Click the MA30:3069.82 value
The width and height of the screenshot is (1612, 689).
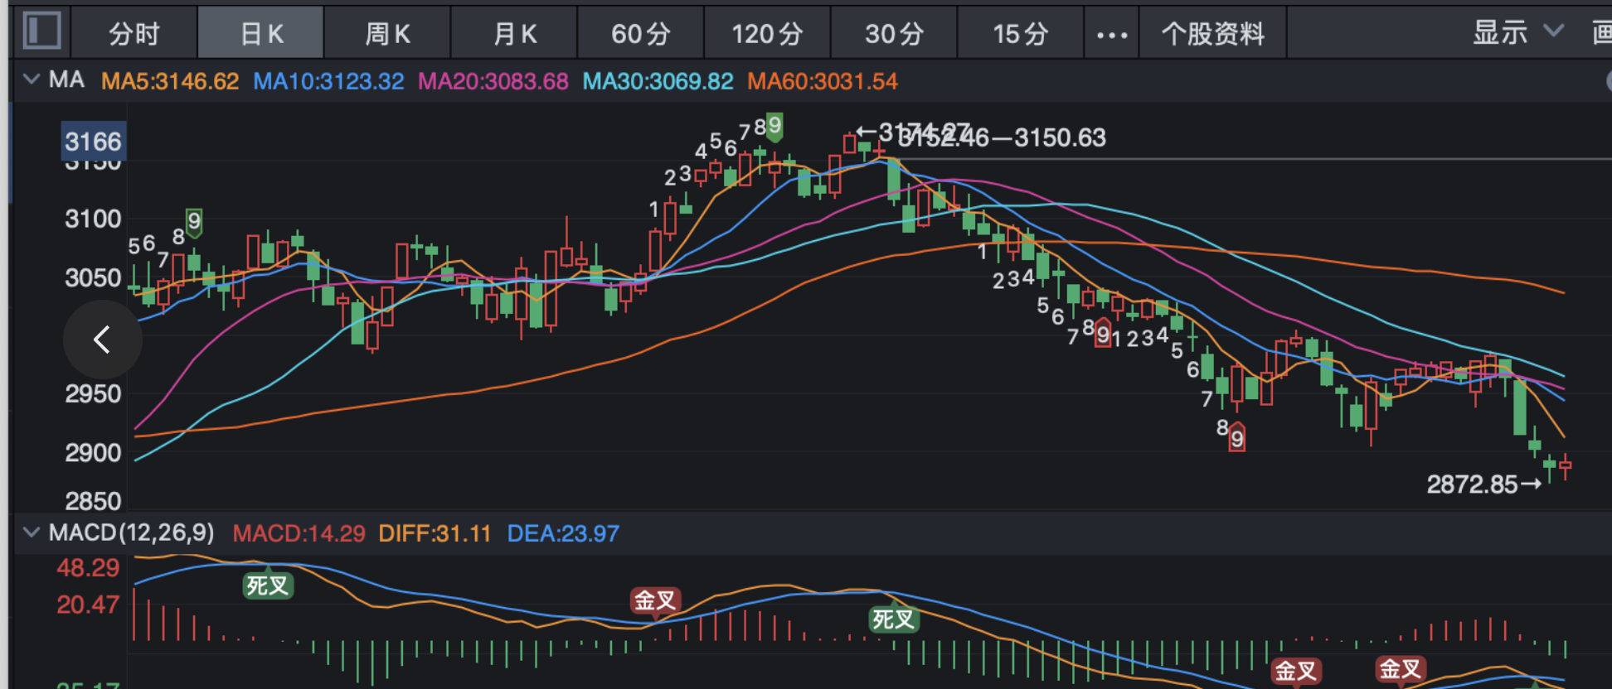point(658,81)
